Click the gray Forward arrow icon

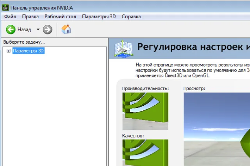point(48,30)
